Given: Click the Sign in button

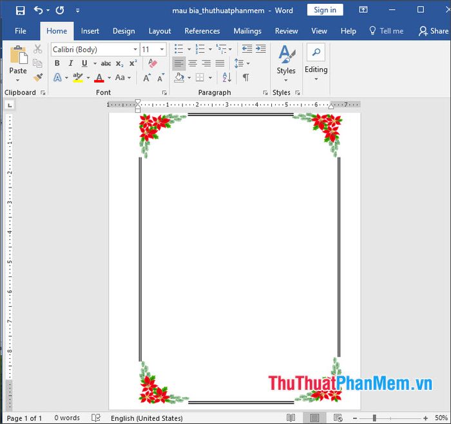Looking at the screenshot, I should tap(325, 10).
